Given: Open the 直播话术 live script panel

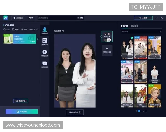Looking at the screenshot, I should tap(45, 42).
